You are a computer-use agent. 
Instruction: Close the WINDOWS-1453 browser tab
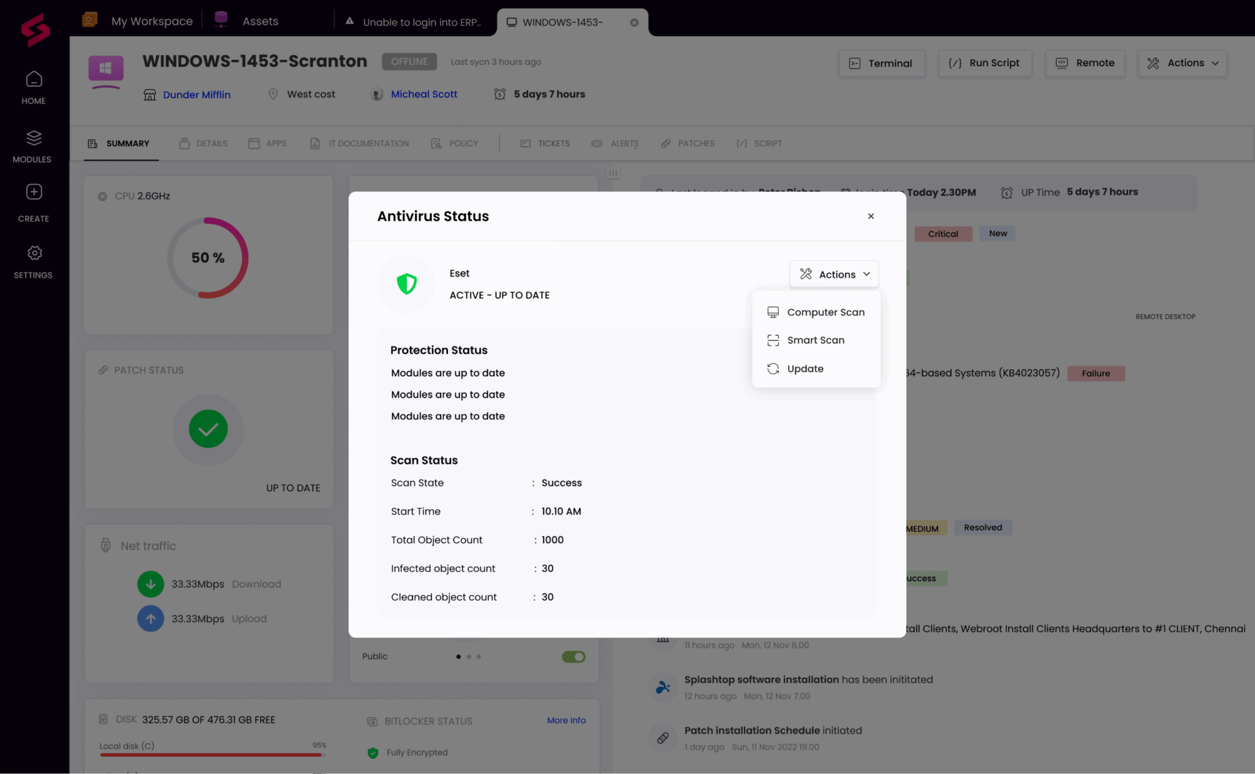(x=634, y=23)
